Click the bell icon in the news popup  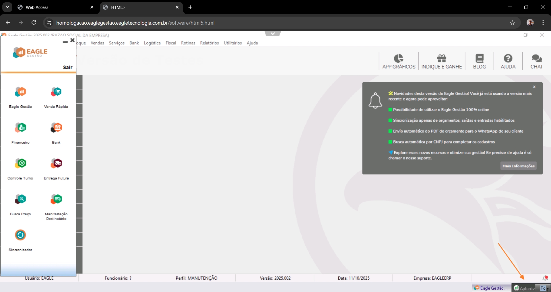point(375,100)
